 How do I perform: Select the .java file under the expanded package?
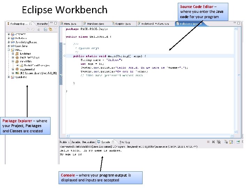tap(37, 65)
